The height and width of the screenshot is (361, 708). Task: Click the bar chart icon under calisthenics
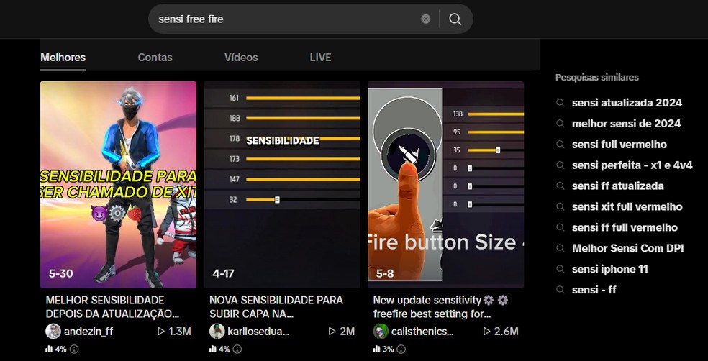[x=376, y=349]
